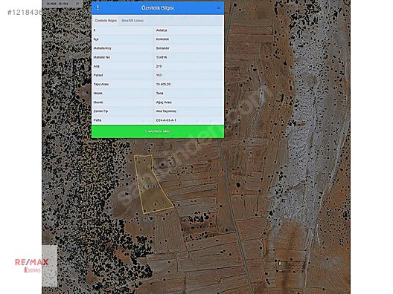Open the three-dot menu in dialog header
393x294 pixels.
[98, 7]
